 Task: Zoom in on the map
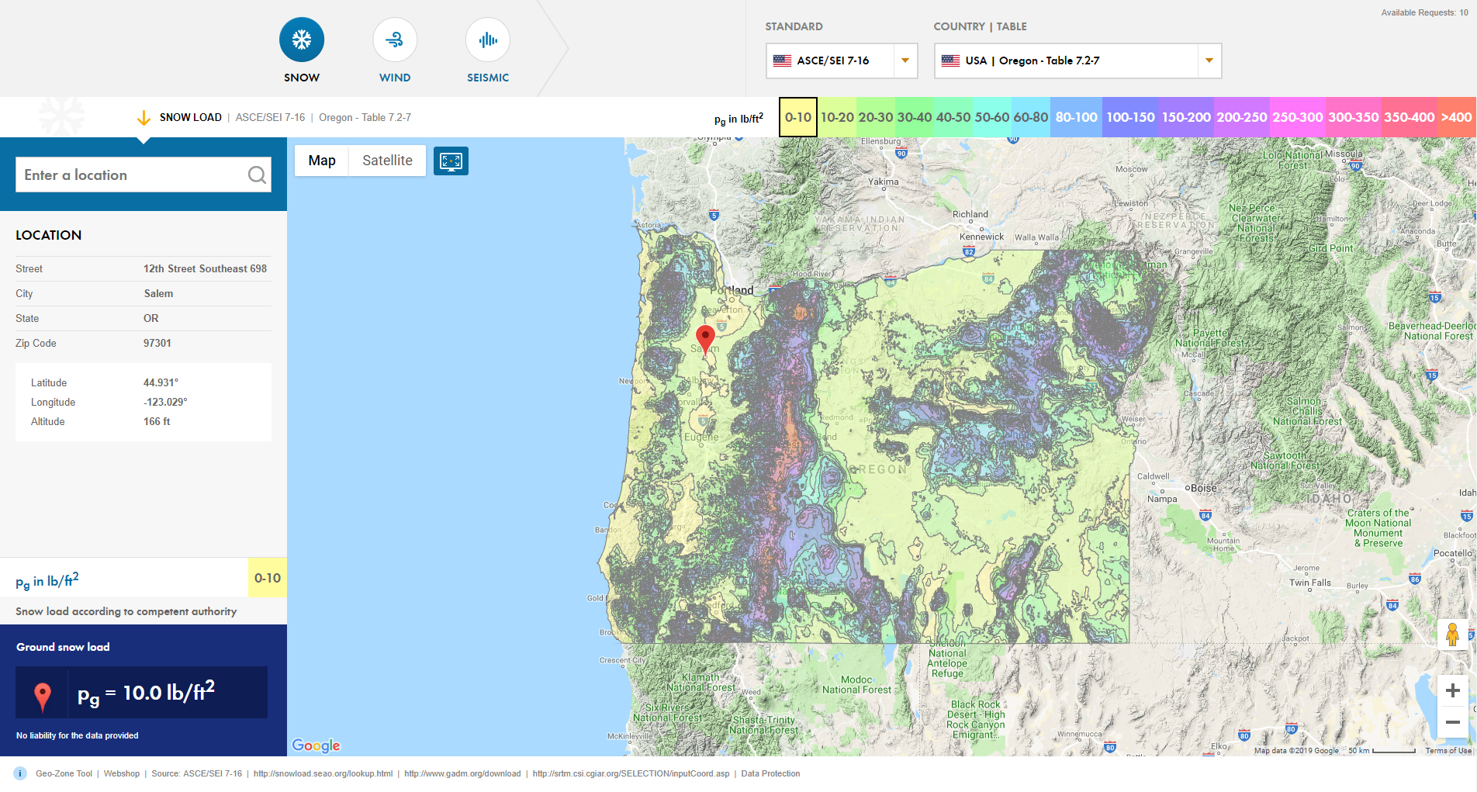coord(1452,690)
